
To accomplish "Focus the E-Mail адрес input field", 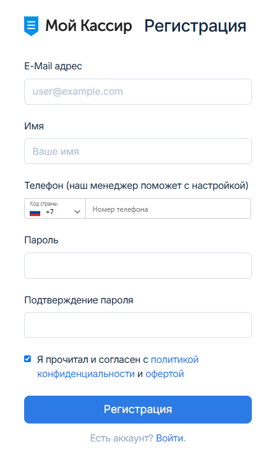I will click(x=138, y=92).
